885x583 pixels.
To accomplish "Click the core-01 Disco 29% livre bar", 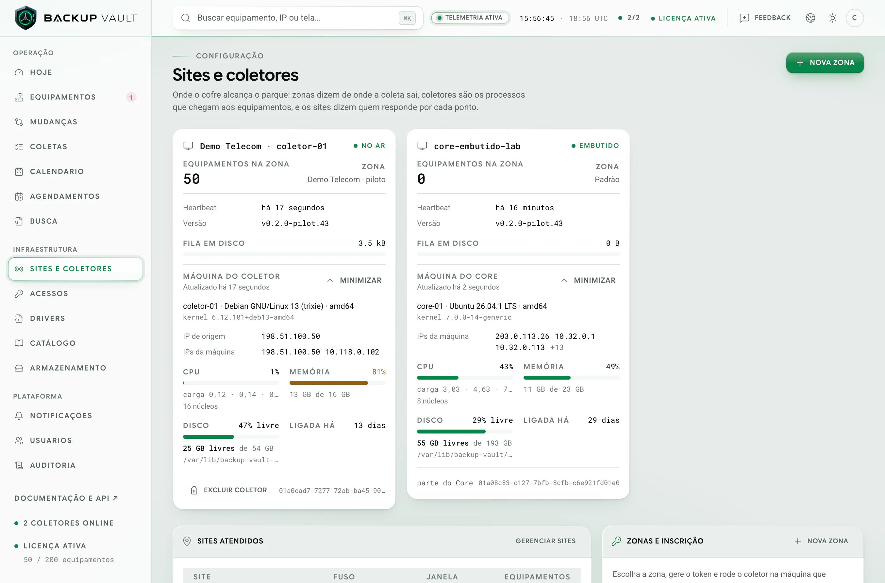I will tap(465, 431).
